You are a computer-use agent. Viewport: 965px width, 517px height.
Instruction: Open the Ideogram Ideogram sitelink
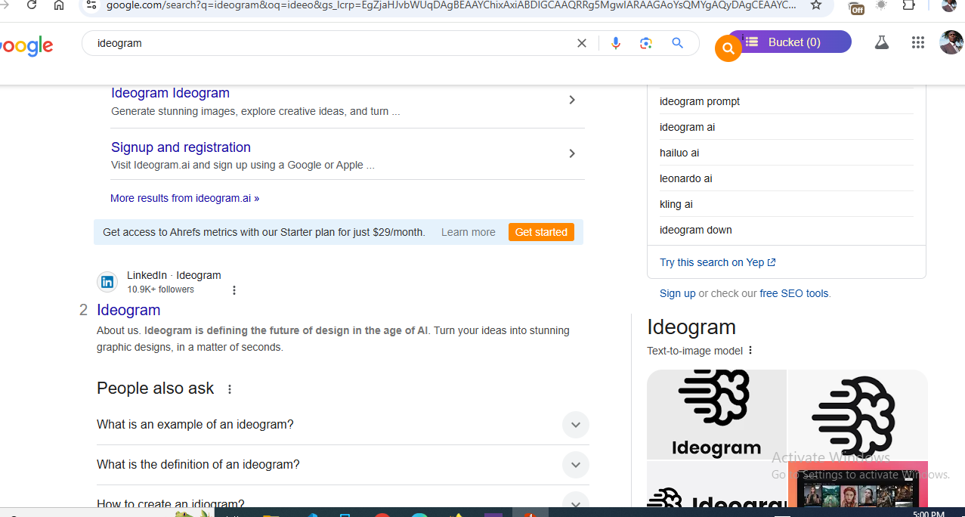click(x=170, y=93)
